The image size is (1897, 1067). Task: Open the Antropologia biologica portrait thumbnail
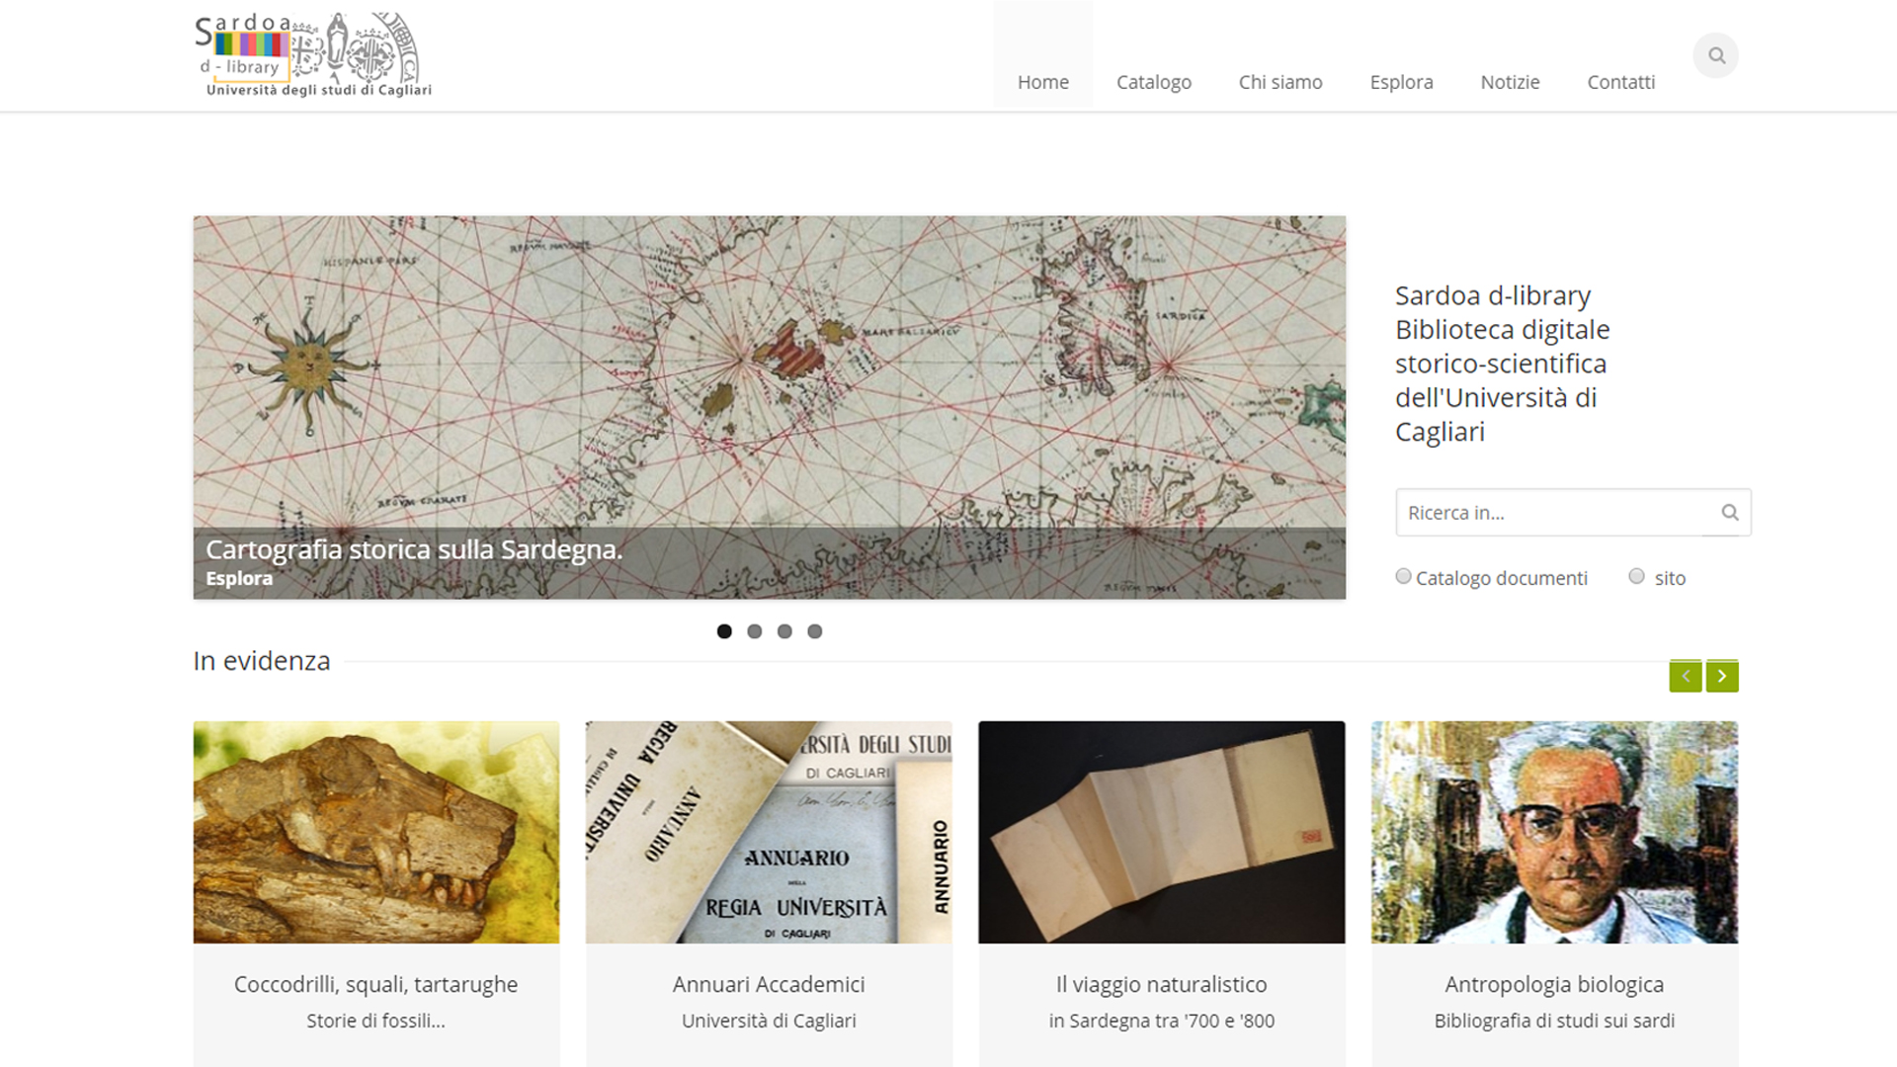point(1554,832)
